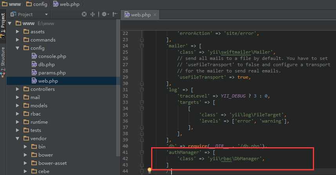Click the hide Project panel icon
This screenshot has height=175, width=336.
[115, 14]
